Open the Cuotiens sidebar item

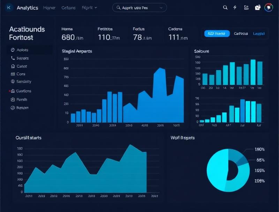(21, 91)
